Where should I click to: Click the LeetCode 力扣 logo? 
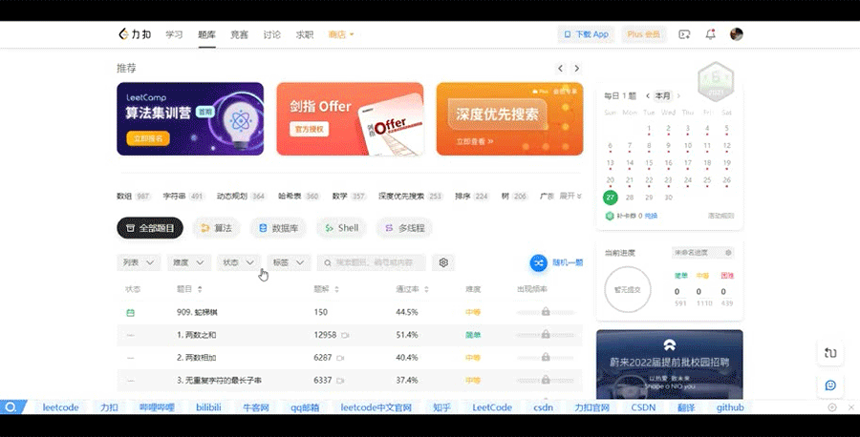pos(135,34)
